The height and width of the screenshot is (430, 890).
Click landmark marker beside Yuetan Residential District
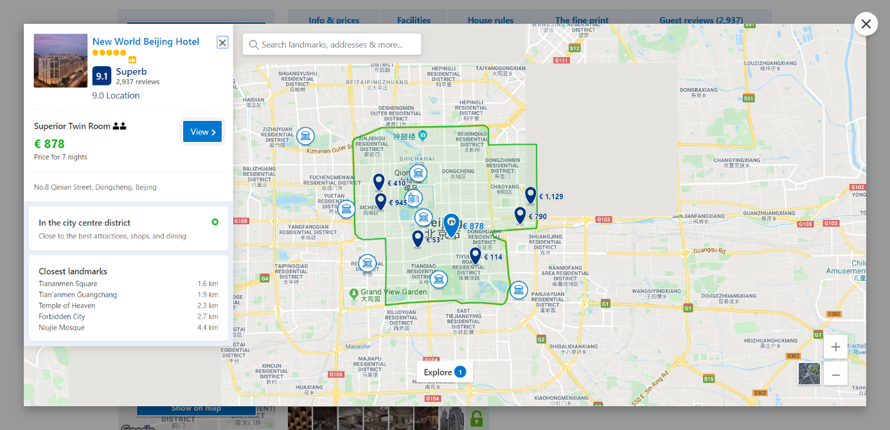tap(346, 209)
